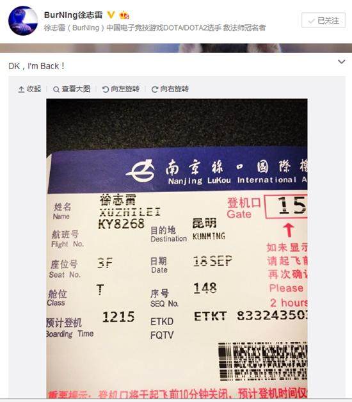Collapse image with 收起 button
Viewport: 352px width, 402px height.
tap(29, 89)
